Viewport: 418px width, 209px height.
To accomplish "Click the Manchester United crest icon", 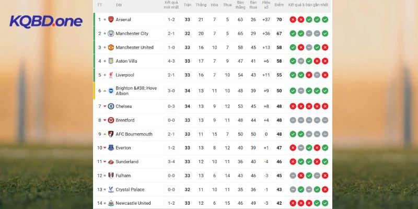I will 111,48.
